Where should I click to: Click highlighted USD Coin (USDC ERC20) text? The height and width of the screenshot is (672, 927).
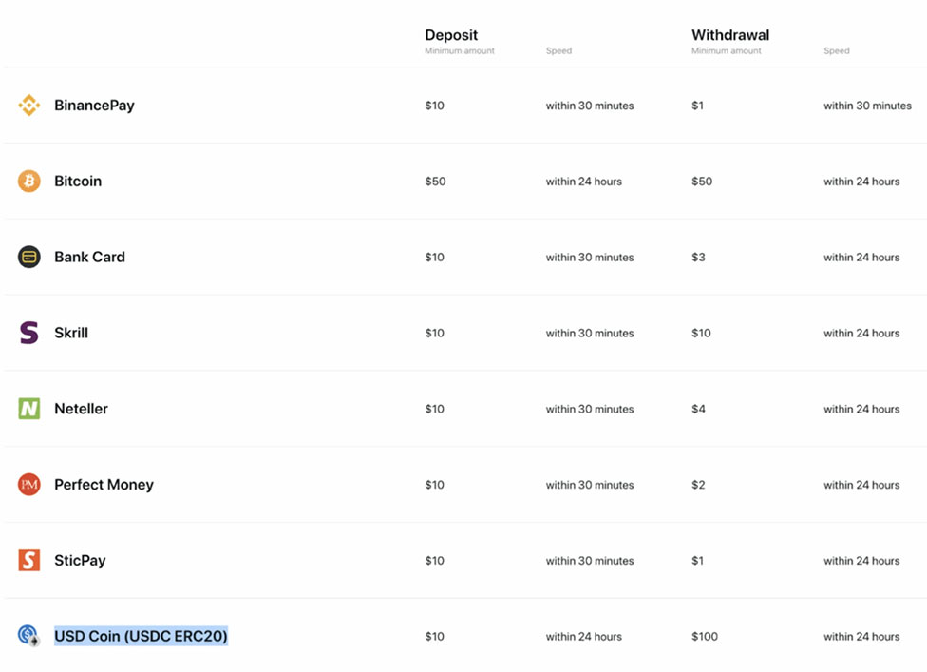coord(141,636)
